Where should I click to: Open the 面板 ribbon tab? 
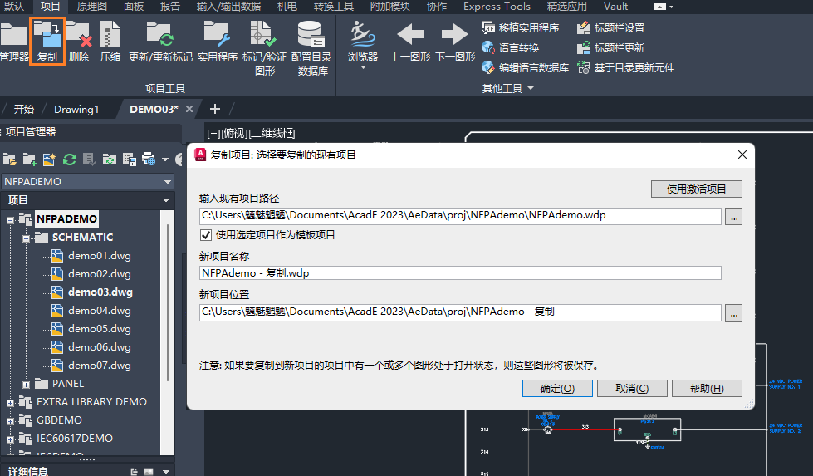134,7
